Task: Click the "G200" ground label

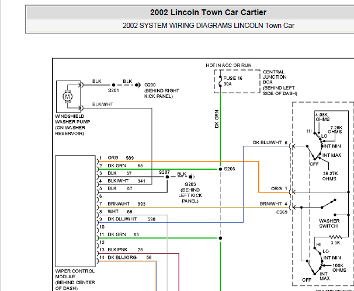Action: pos(150,85)
